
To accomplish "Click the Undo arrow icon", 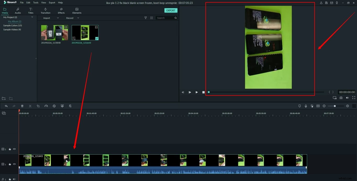I will 6,106.
